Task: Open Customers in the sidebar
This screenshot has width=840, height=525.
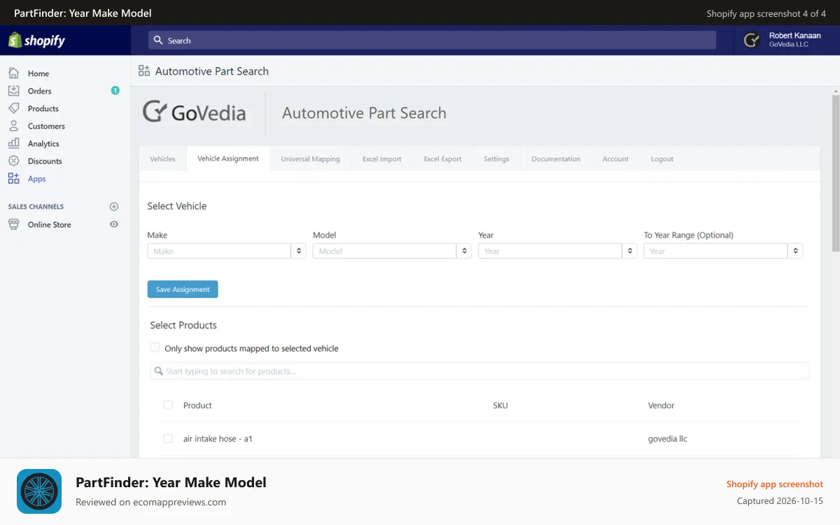Action: [46, 126]
